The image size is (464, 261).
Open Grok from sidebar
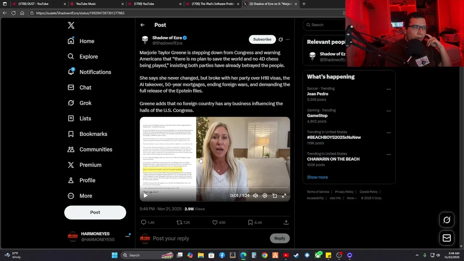tap(80, 103)
